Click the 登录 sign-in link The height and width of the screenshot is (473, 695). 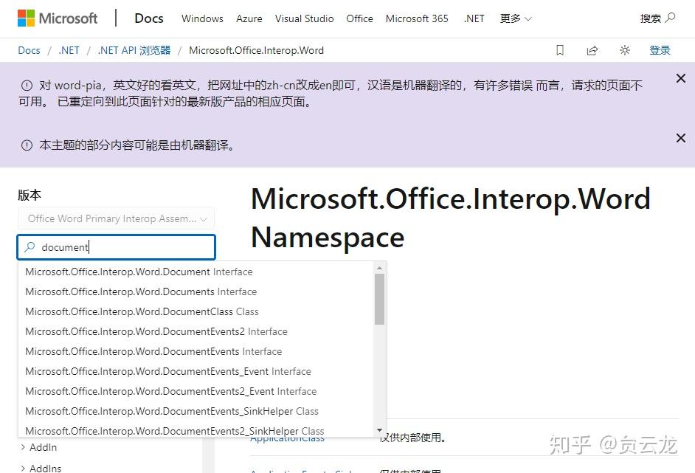660,49
